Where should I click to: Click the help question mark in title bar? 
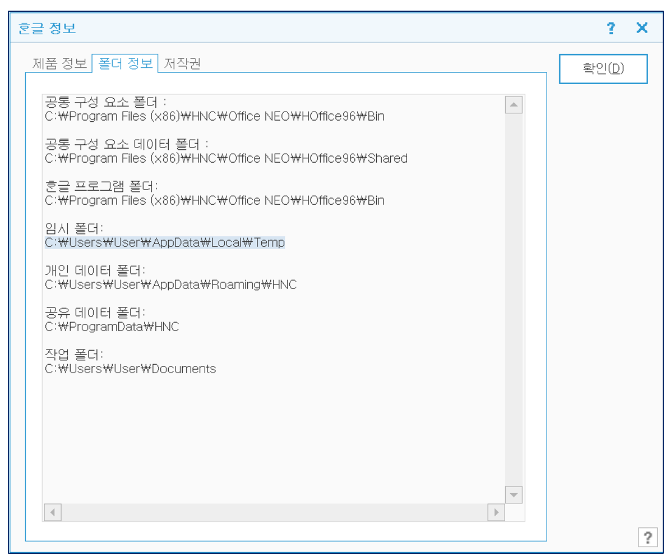[x=611, y=28]
